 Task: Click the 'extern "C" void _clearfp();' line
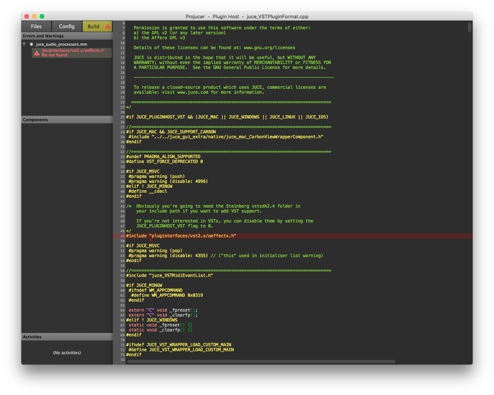[163, 315]
